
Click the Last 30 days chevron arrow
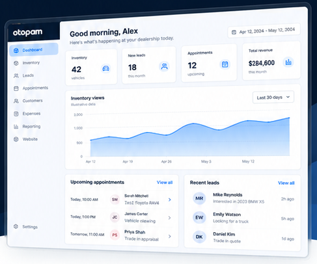pos(288,97)
